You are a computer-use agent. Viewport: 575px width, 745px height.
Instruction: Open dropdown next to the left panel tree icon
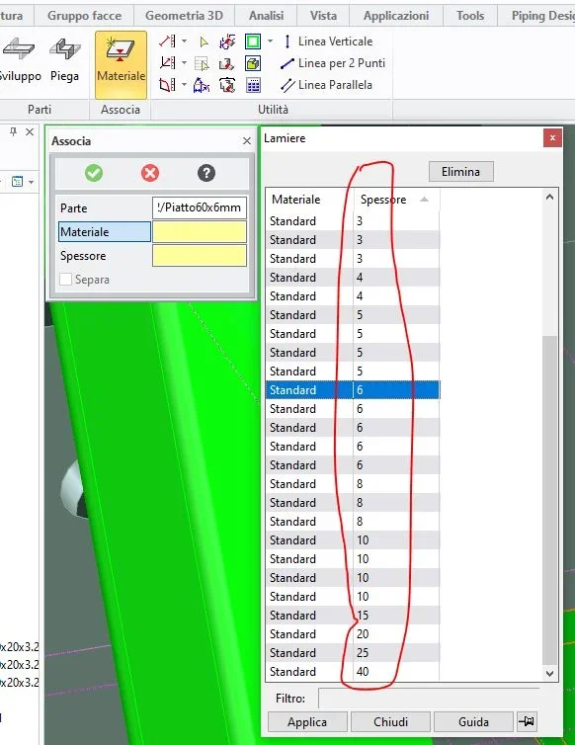click(32, 182)
